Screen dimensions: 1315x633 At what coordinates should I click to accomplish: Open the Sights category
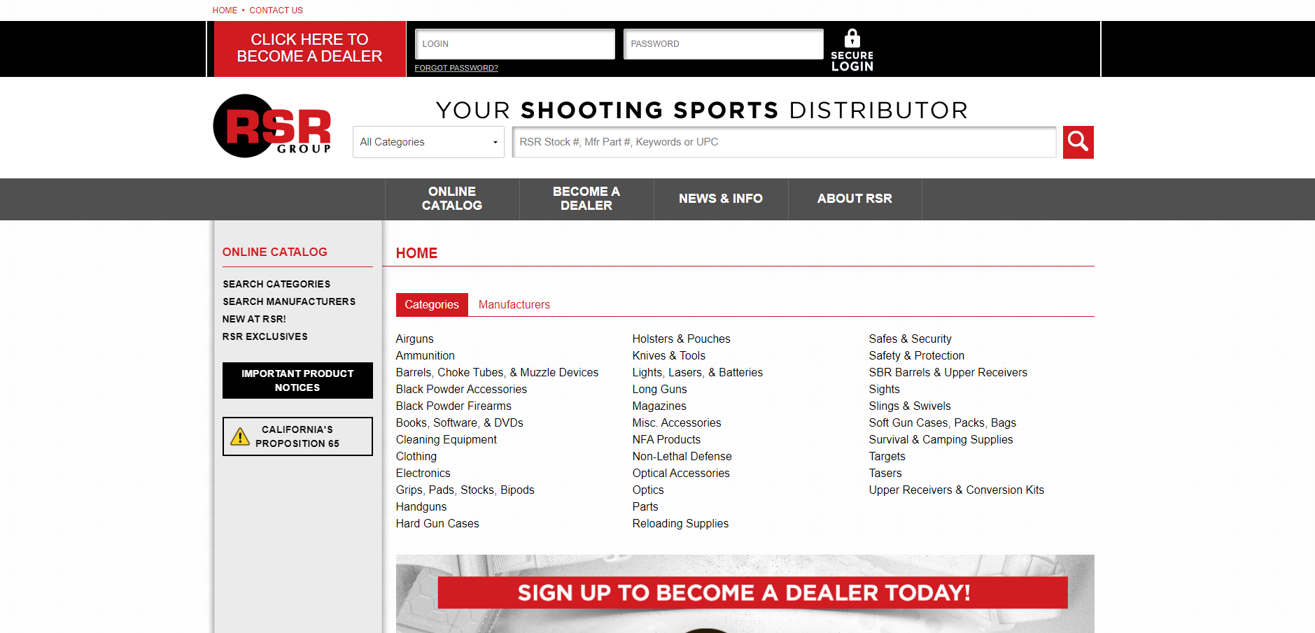coord(885,389)
